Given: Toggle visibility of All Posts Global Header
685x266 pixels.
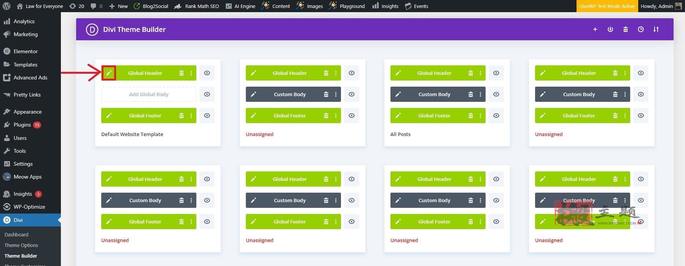Looking at the screenshot, I should point(496,73).
